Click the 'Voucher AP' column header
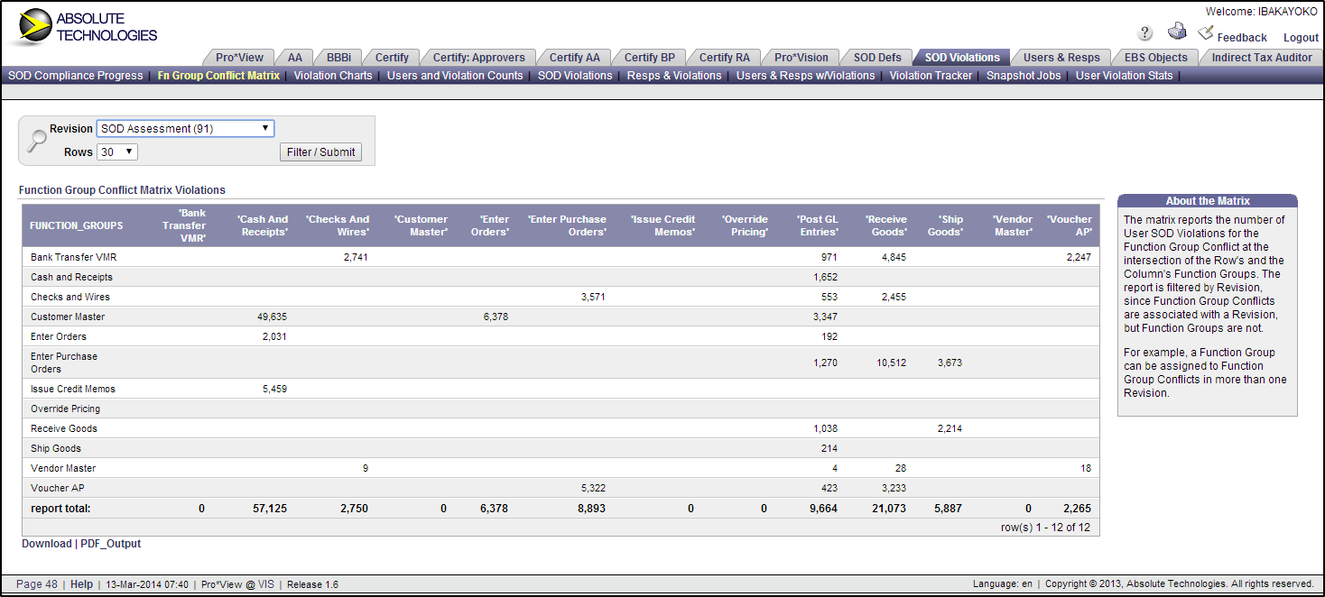The image size is (1325, 597). (x=1069, y=225)
